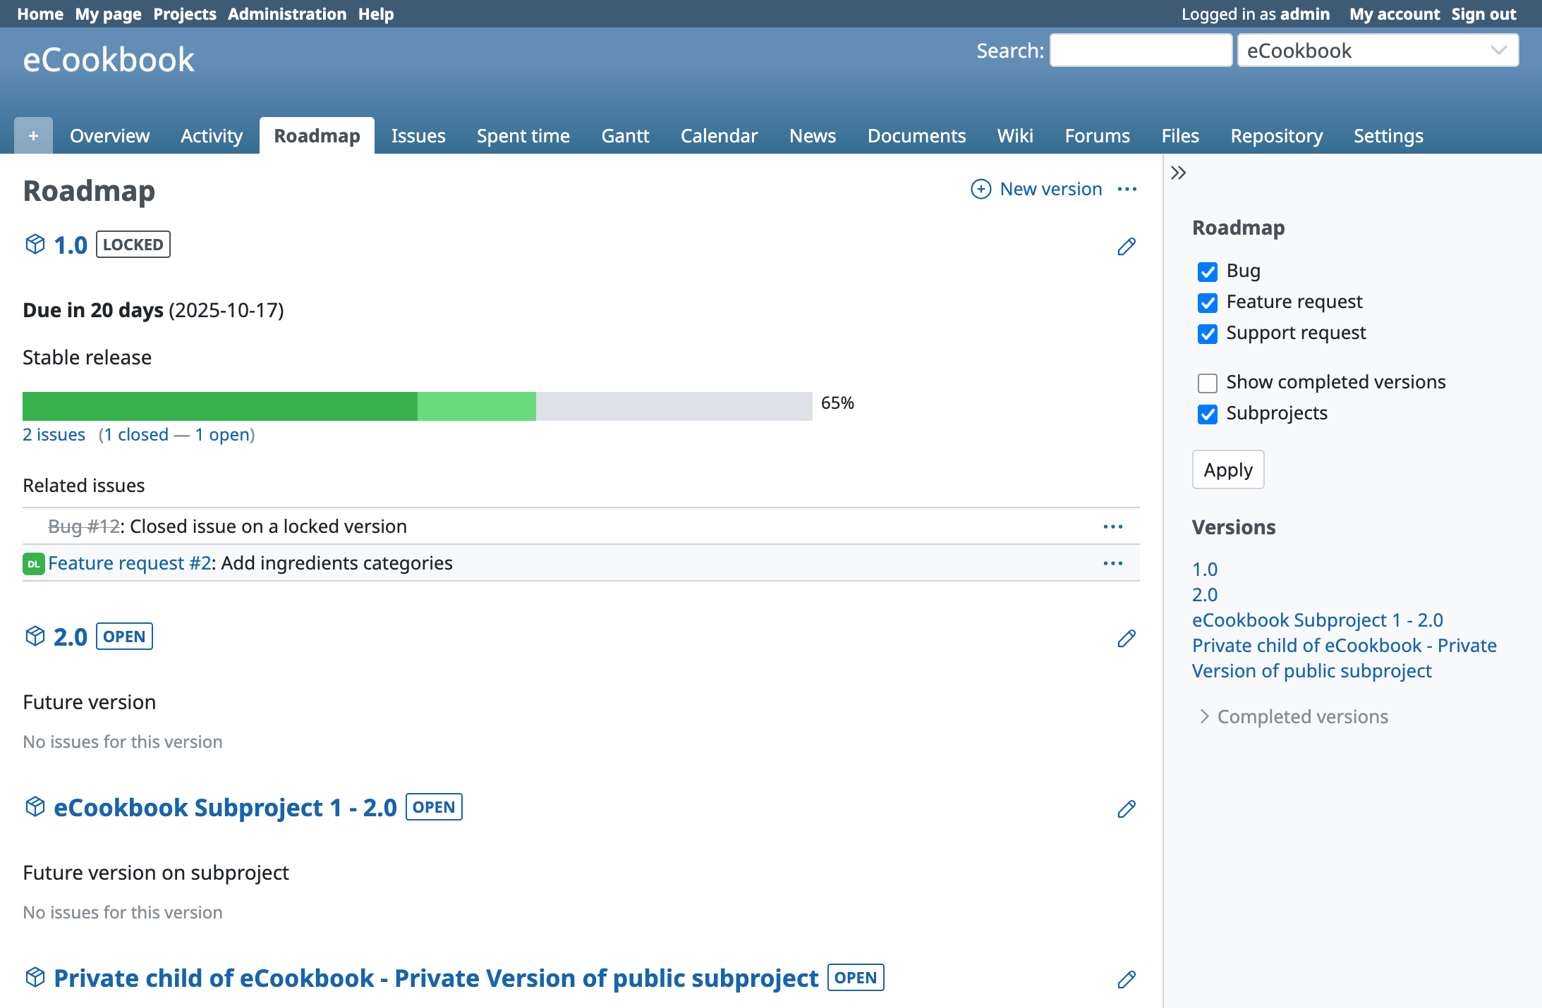This screenshot has height=1008, width=1542.
Task: Toggle the Subprojects checkbox
Action: pyautogui.click(x=1207, y=414)
